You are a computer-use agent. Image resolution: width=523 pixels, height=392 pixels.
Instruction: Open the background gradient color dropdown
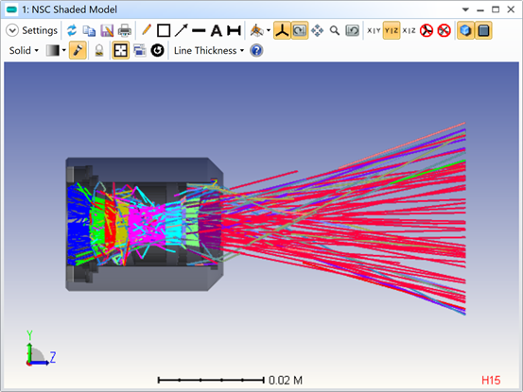[56, 51]
